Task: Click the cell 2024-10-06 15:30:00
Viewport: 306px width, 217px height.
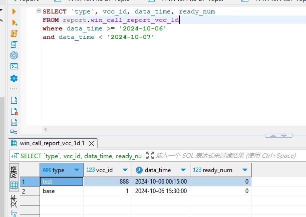Action: point(161,191)
